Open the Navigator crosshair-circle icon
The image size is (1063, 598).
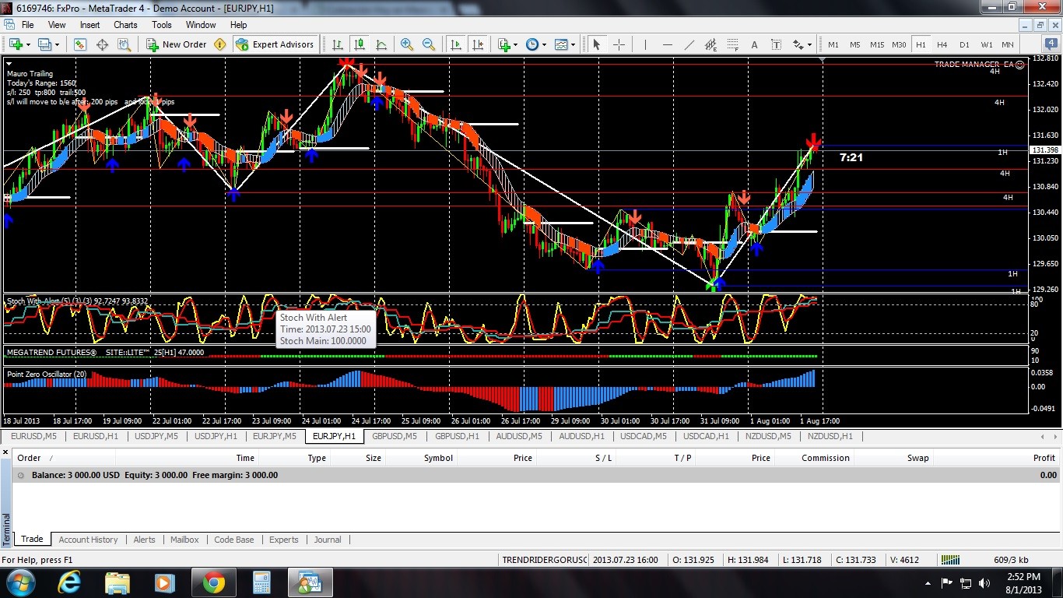(x=102, y=44)
